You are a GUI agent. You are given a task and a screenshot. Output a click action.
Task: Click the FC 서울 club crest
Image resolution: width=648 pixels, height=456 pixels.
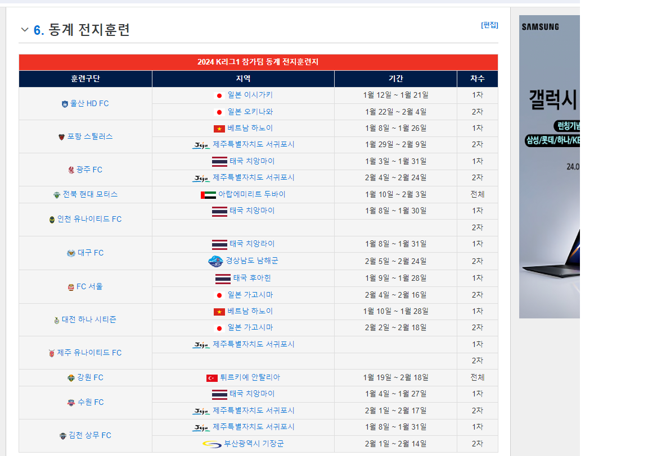point(71,287)
